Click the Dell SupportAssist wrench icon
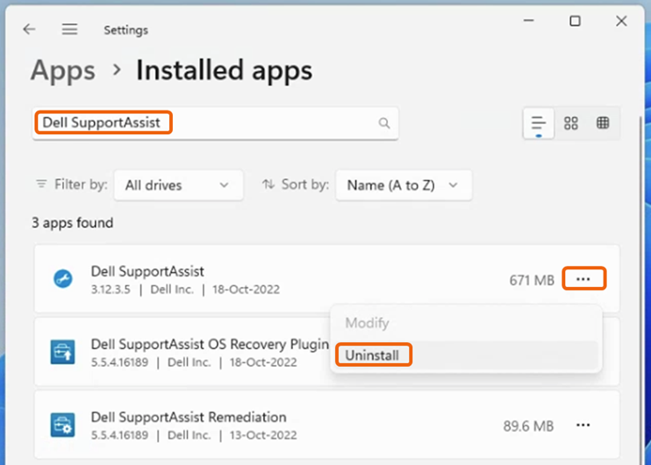This screenshot has width=651, height=465. (x=62, y=280)
